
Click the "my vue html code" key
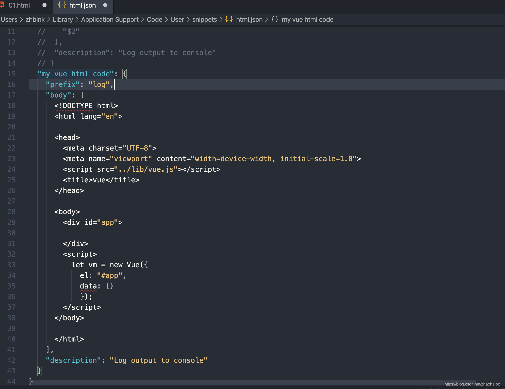(76, 74)
